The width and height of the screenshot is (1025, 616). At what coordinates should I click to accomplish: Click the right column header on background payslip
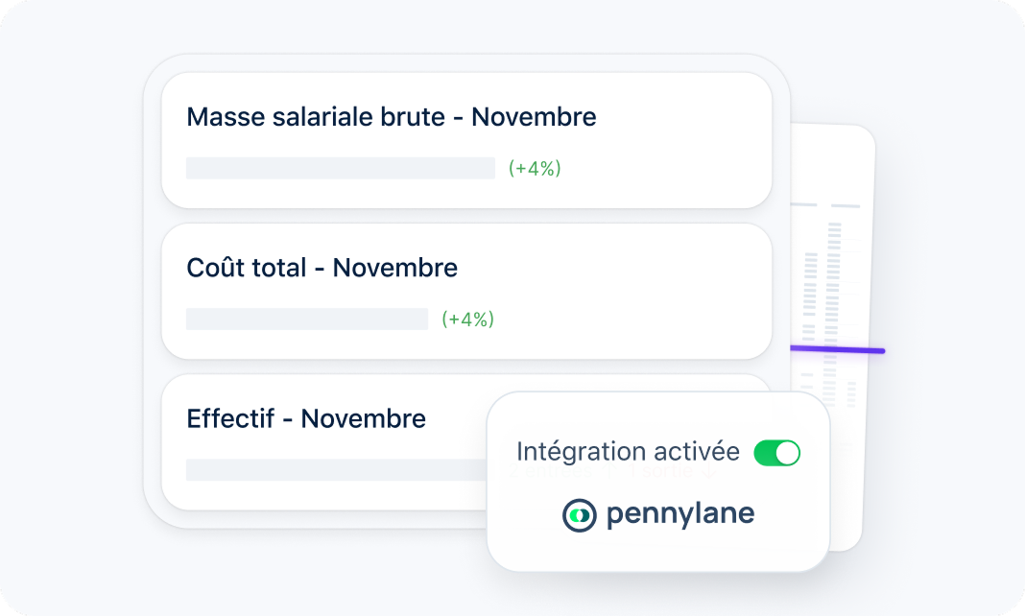coord(845,206)
